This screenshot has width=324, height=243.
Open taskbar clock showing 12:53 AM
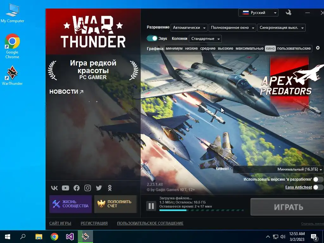click(x=297, y=237)
